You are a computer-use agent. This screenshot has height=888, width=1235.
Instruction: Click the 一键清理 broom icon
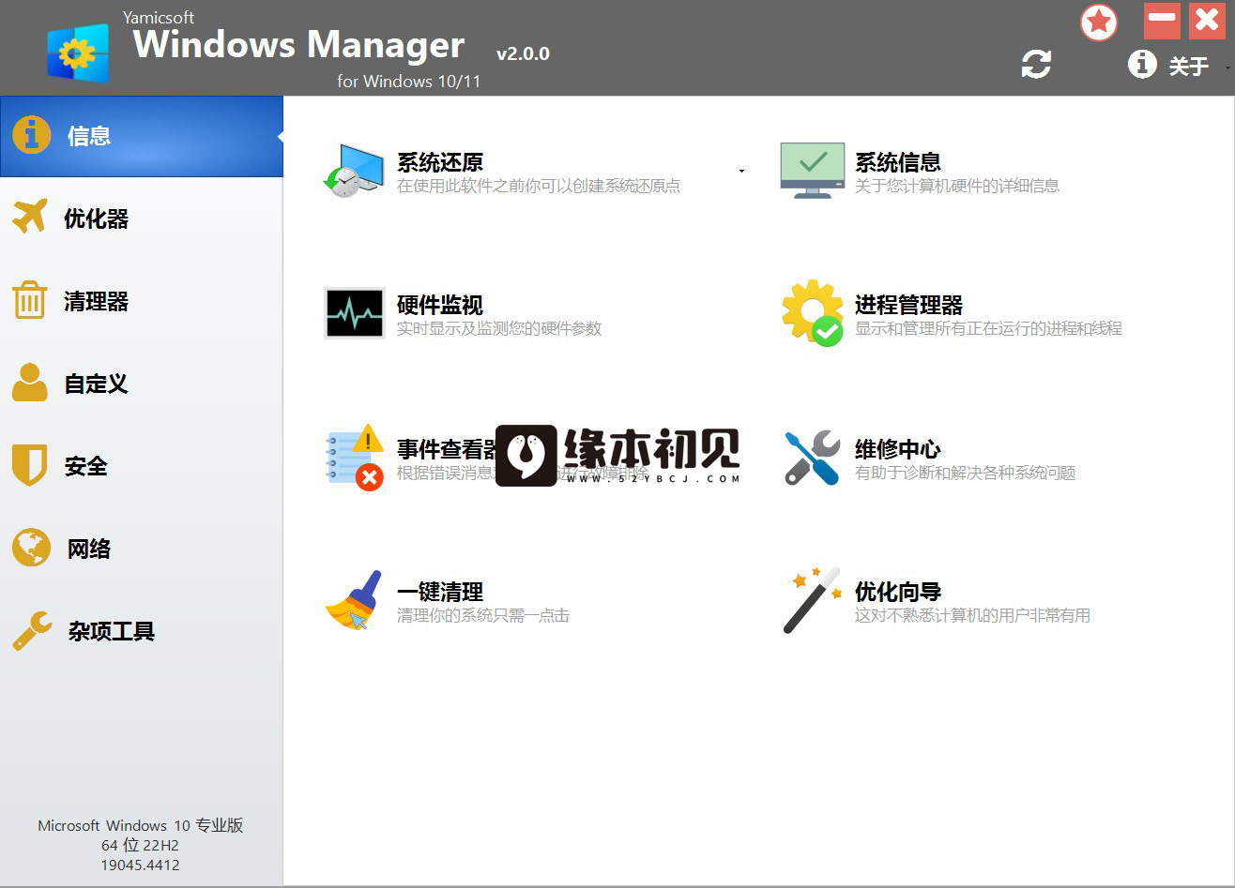point(354,600)
